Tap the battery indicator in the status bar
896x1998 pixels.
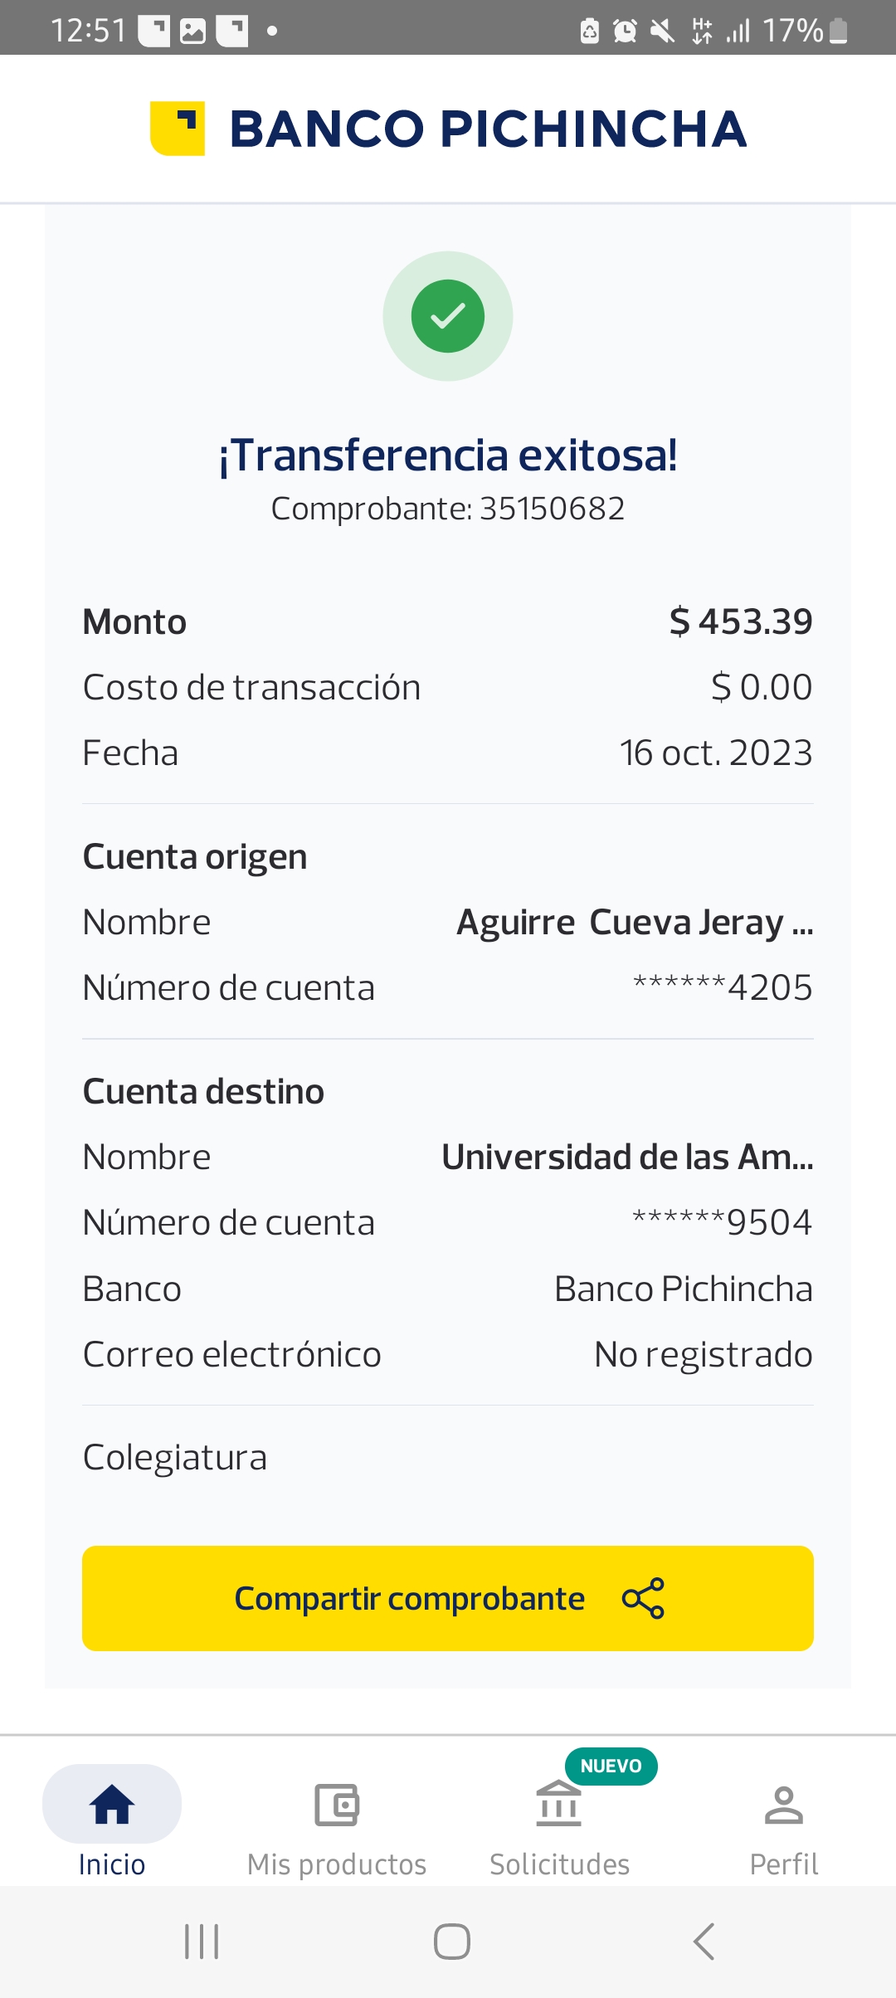[x=839, y=31]
